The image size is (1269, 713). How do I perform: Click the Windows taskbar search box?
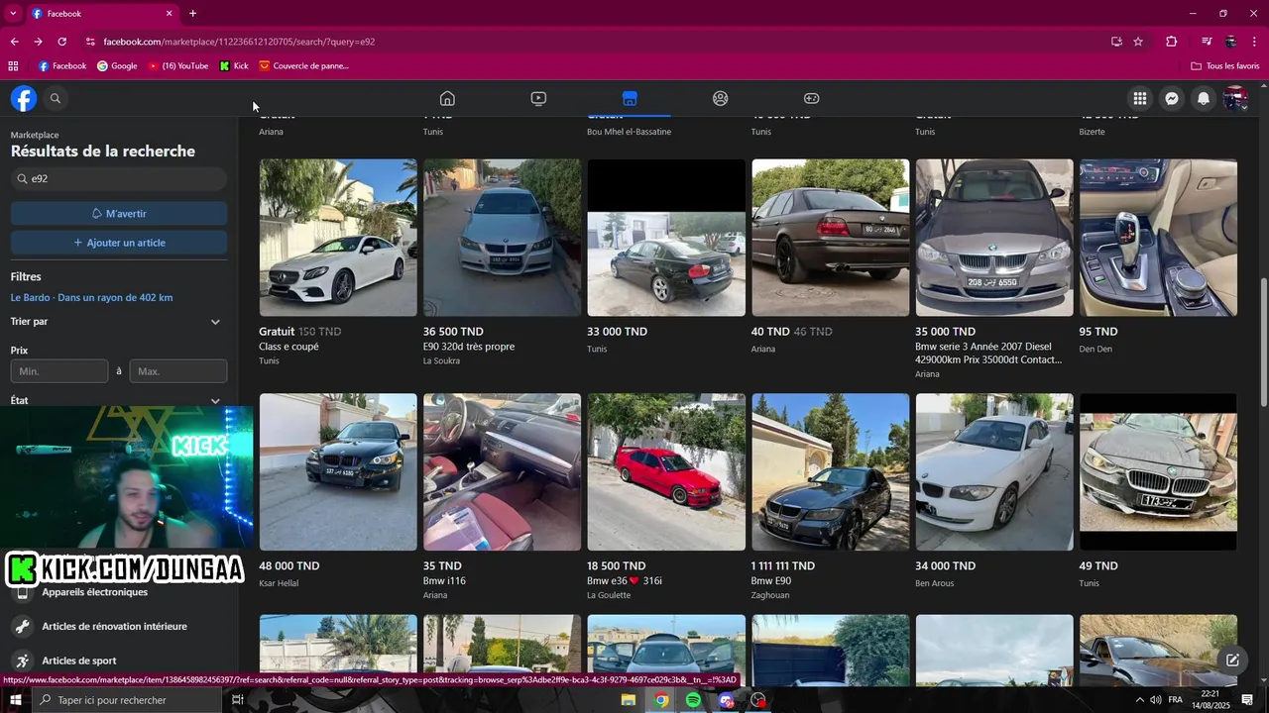pyautogui.click(x=129, y=700)
